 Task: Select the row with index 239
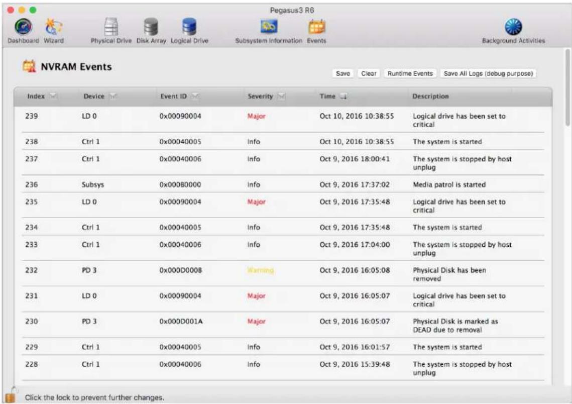(283, 120)
